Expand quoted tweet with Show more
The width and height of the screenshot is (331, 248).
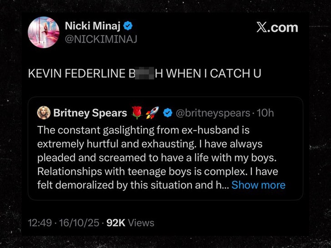coord(258,185)
